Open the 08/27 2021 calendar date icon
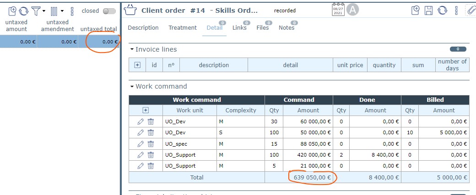Image resolution: width=476 pixels, height=195 pixels. tap(338, 10)
